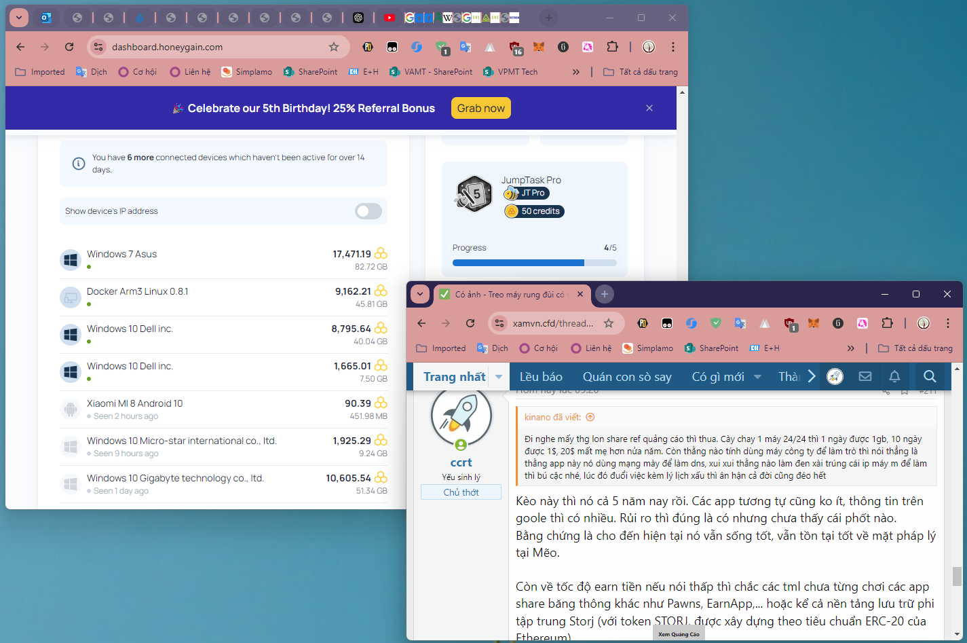Switch to the YouTube pinned tab
Viewport: 967px width, 643px height.
[390, 18]
